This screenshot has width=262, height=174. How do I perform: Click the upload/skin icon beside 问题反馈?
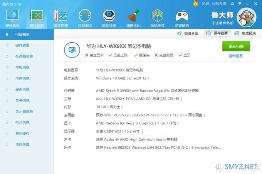(232, 3)
